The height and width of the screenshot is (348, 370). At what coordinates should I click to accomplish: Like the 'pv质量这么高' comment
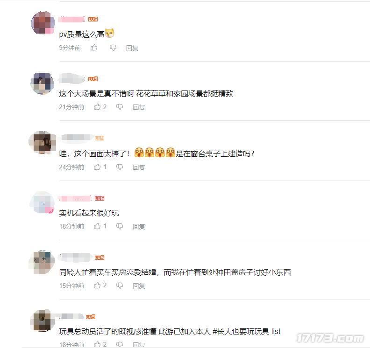pos(94,48)
